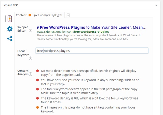Select 'keyword density is 0%' analysis message
The image size is (163, 115).
click(89, 100)
